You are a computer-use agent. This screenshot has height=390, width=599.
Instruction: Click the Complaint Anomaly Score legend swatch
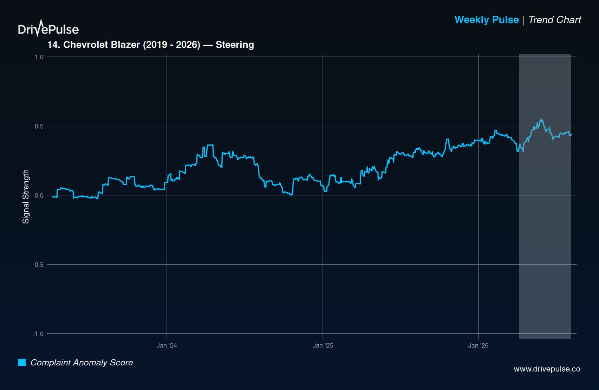click(x=22, y=362)
